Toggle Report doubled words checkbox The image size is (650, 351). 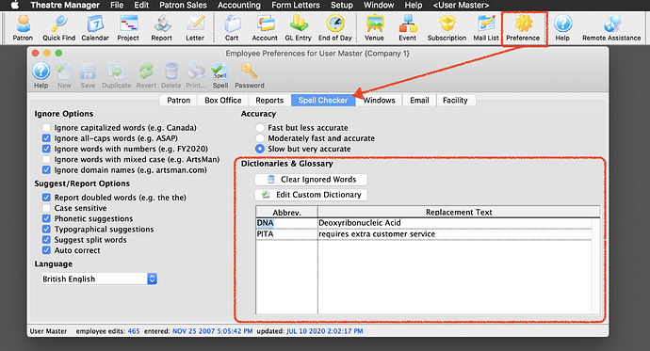pos(46,198)
